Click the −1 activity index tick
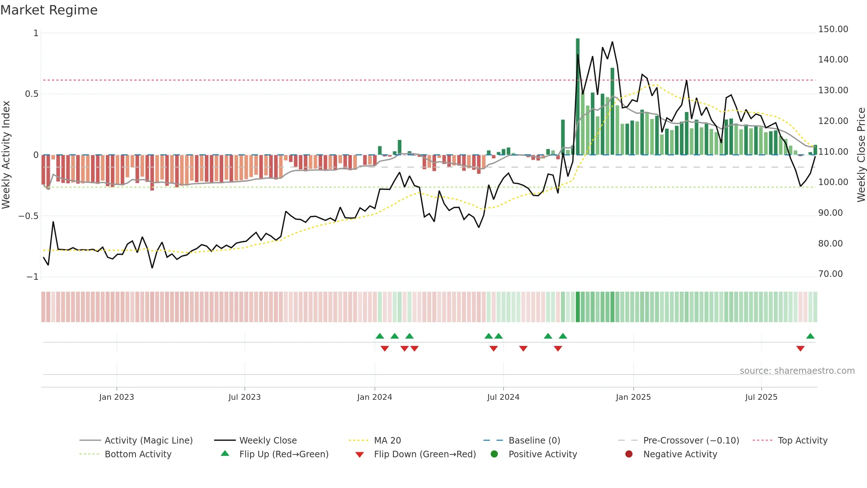 pos(32,277)
